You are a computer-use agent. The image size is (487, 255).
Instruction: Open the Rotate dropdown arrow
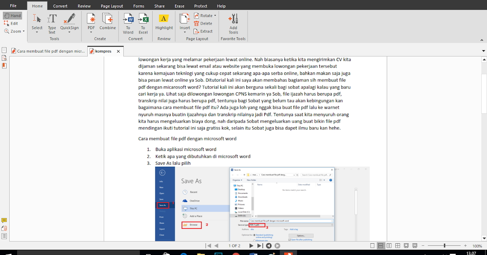[215, 15]
